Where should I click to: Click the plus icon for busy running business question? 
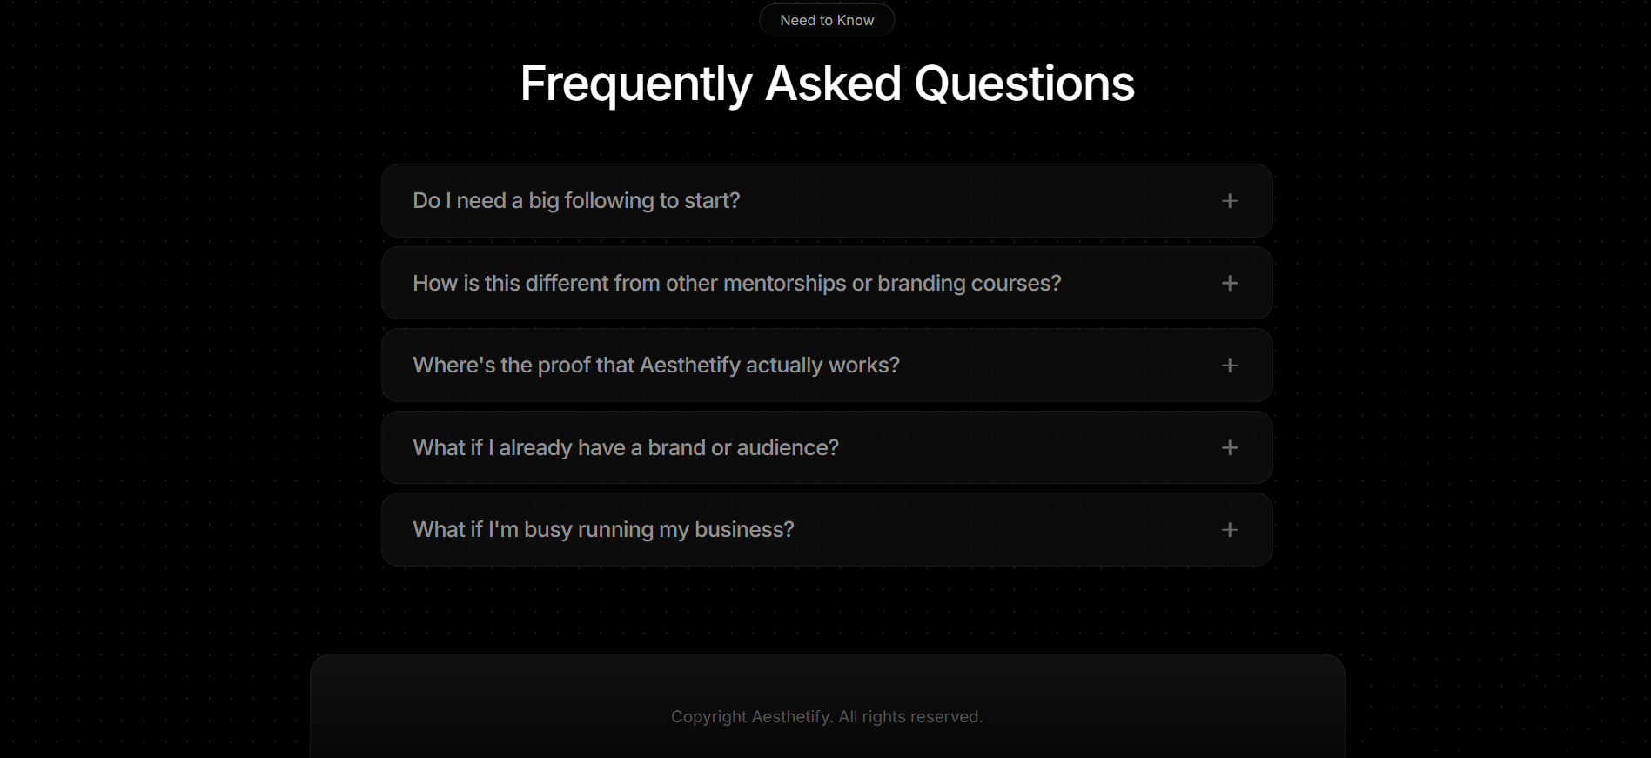[x=1229, y=530]
